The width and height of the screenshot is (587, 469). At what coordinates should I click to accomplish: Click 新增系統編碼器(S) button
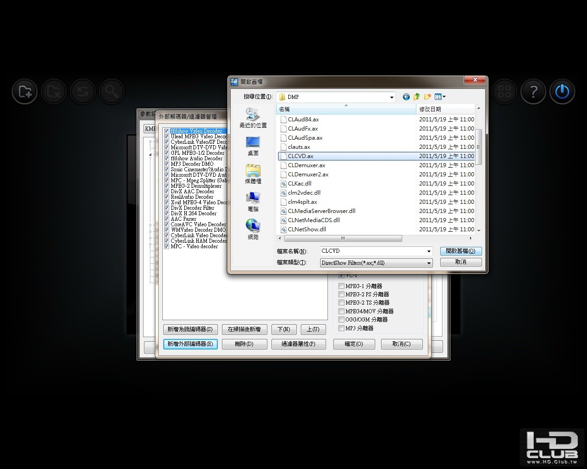click(190, 329)
